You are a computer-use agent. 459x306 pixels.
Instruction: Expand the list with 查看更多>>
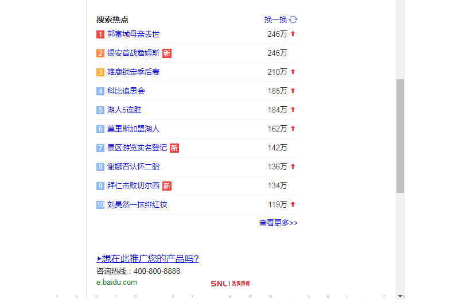tap(278, 223)
